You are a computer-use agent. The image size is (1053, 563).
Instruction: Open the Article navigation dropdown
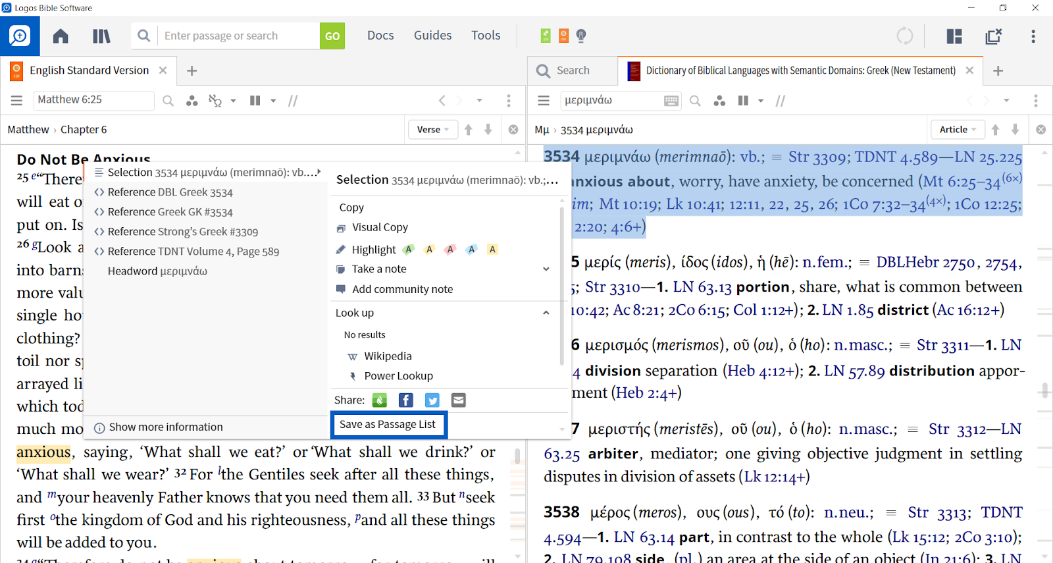pos(958,130)
